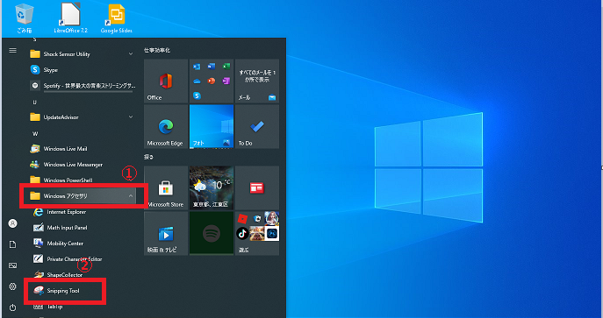Viewport: 603px width, 318px height.
Task: Open the red news tile
Action: point(257,187)
